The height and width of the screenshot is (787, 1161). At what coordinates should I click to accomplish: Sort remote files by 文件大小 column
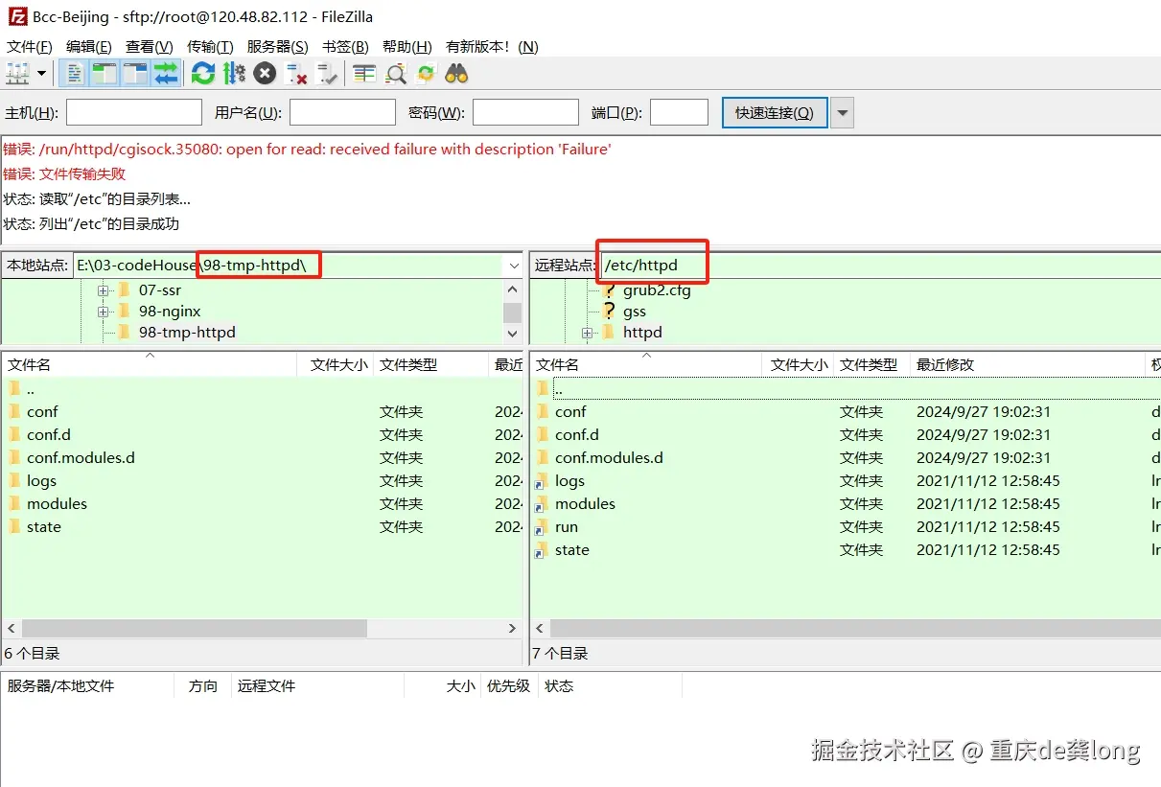pyautogui.click(x=799, y=364)
